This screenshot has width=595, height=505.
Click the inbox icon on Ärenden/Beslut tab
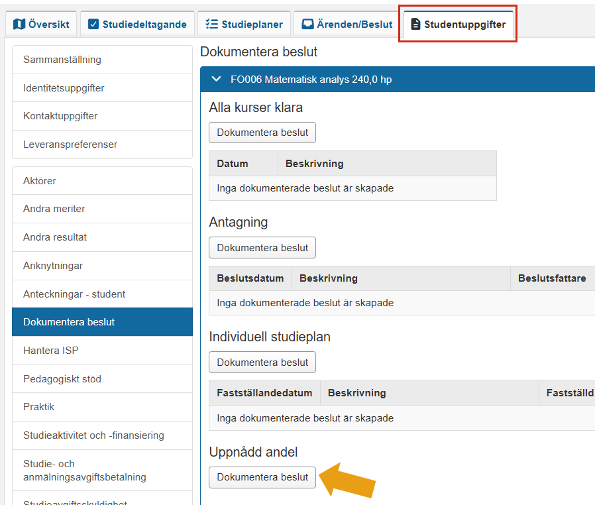pos(307,25)
